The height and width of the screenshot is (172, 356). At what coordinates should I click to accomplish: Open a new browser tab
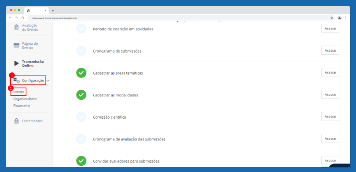click(53, 11)
